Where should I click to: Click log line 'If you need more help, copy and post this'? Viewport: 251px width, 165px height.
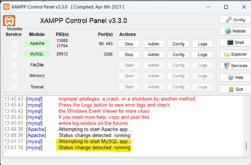pos(104,117)
